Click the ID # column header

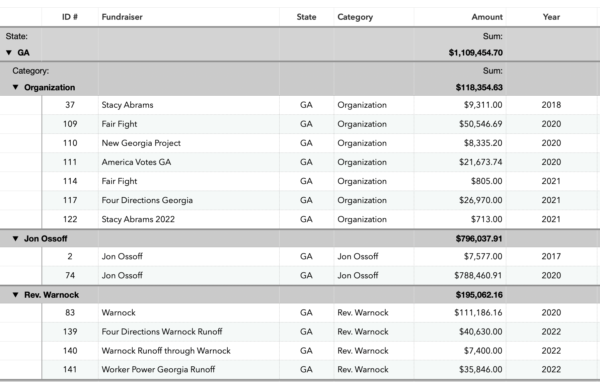pos(70,17)
